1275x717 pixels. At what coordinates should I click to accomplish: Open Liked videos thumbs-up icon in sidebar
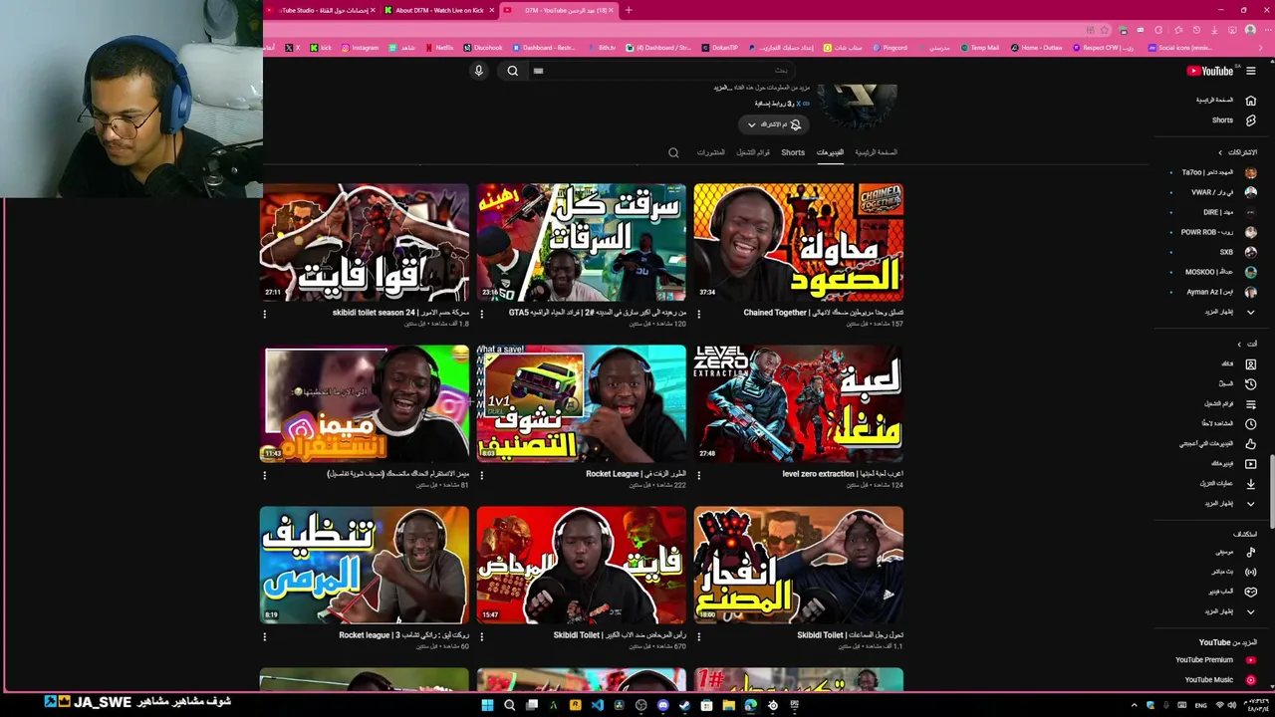1251,443
